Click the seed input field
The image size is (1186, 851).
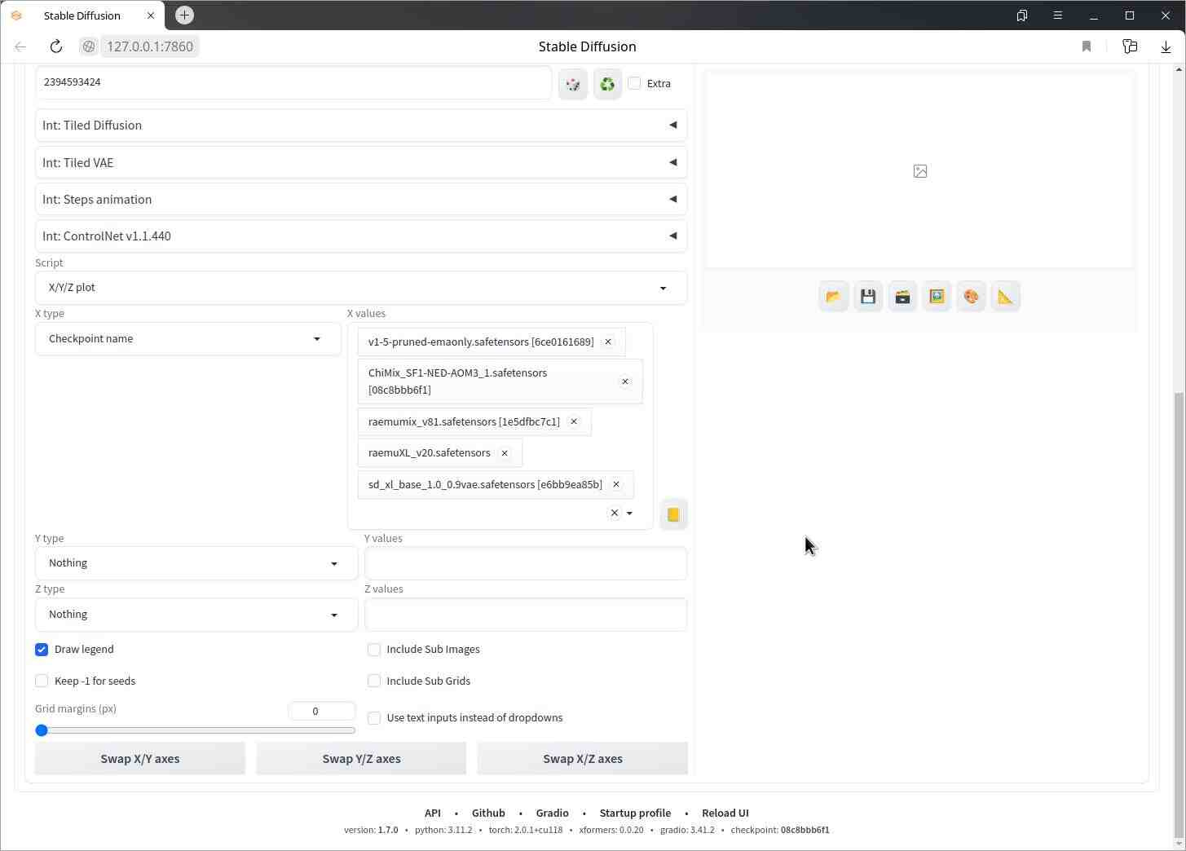293,82
